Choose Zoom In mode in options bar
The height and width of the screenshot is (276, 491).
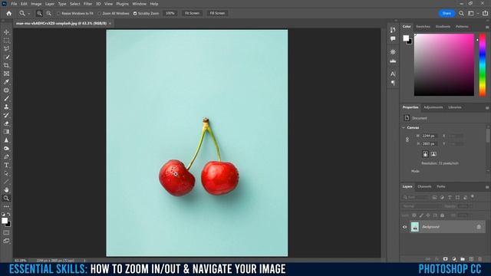click(39, 14)
